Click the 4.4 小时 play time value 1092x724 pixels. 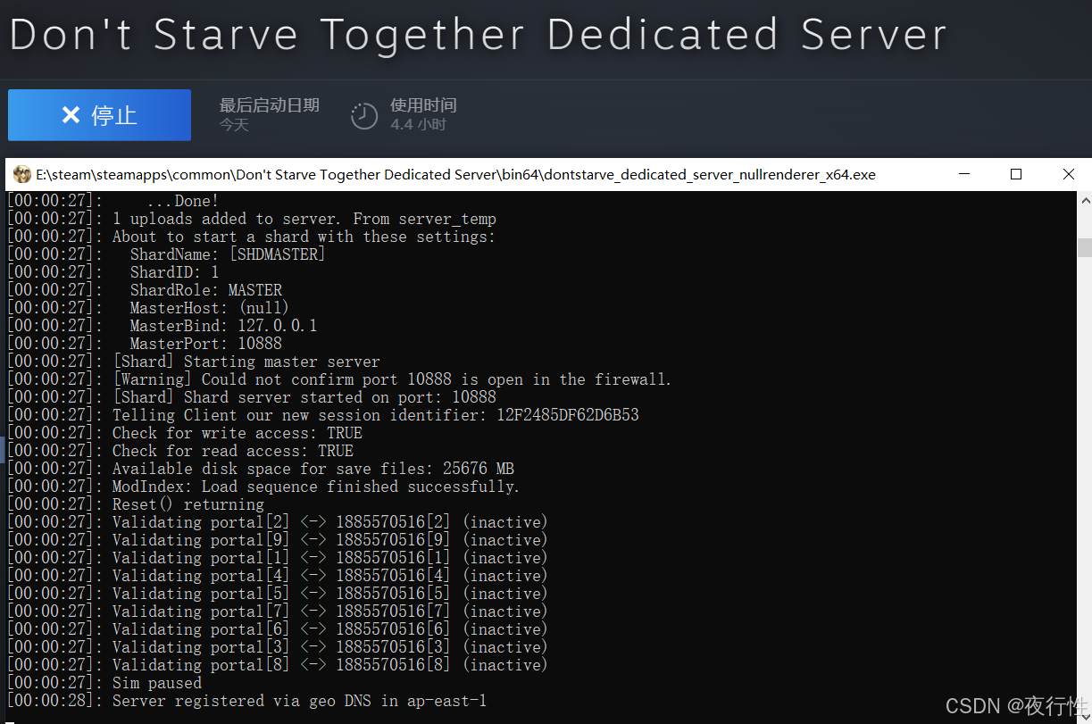coord(418,125)
